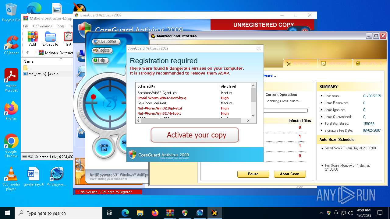Image resolution: width=390 pixels, height=219 pixels.
Task: Open Task View on the taskbar
Action: pyautogui.click(x=110, y=213)
